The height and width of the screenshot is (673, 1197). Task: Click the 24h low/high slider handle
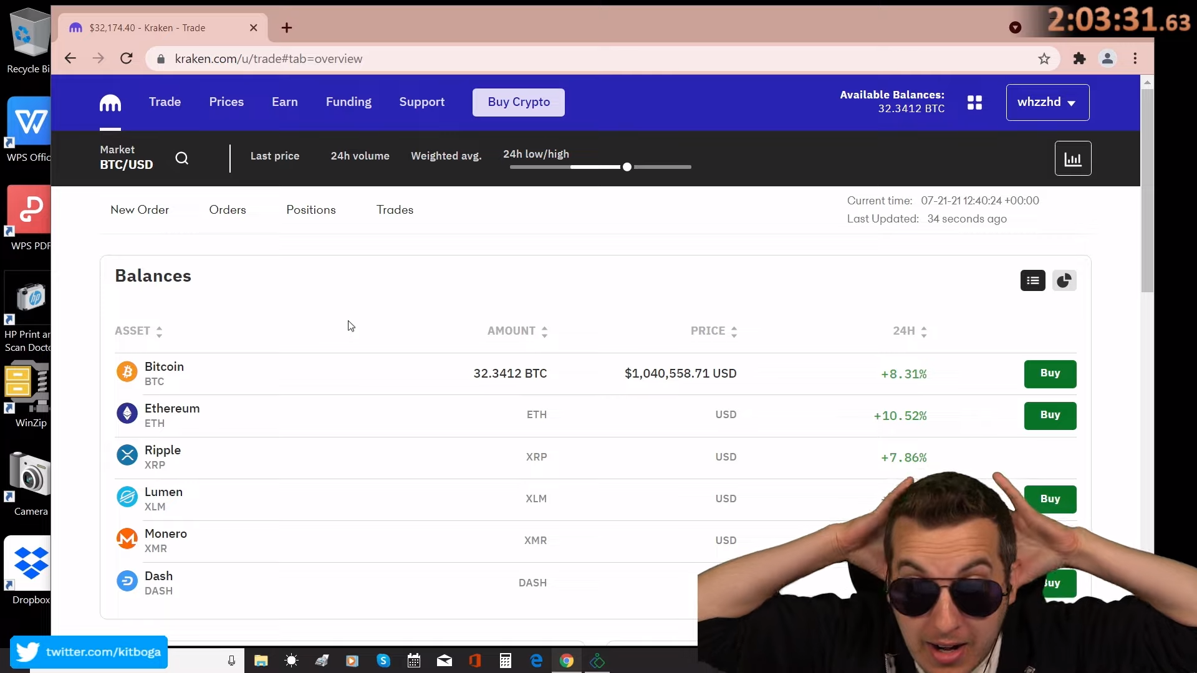(627, 167)
